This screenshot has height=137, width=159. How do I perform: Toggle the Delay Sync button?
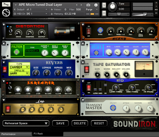(x=100, y=30)
